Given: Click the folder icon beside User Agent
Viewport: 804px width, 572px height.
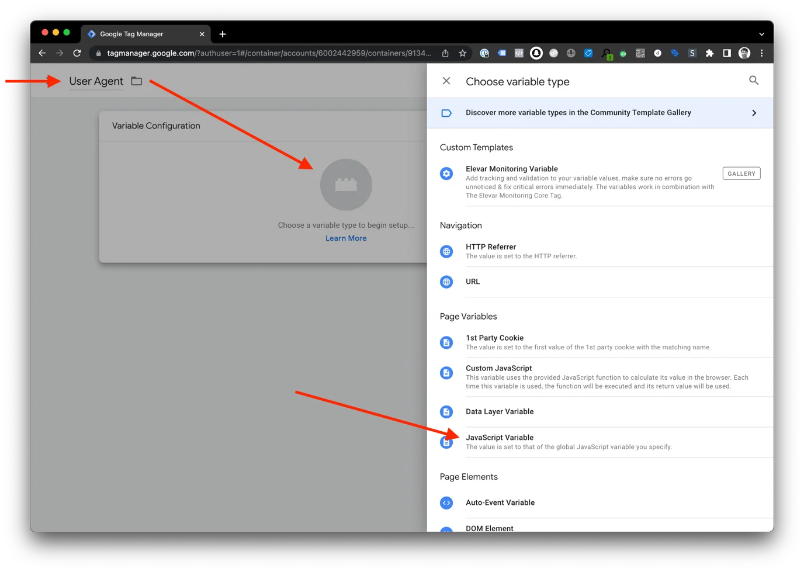Looking at the screenshot, I should [x=137, y=81].
